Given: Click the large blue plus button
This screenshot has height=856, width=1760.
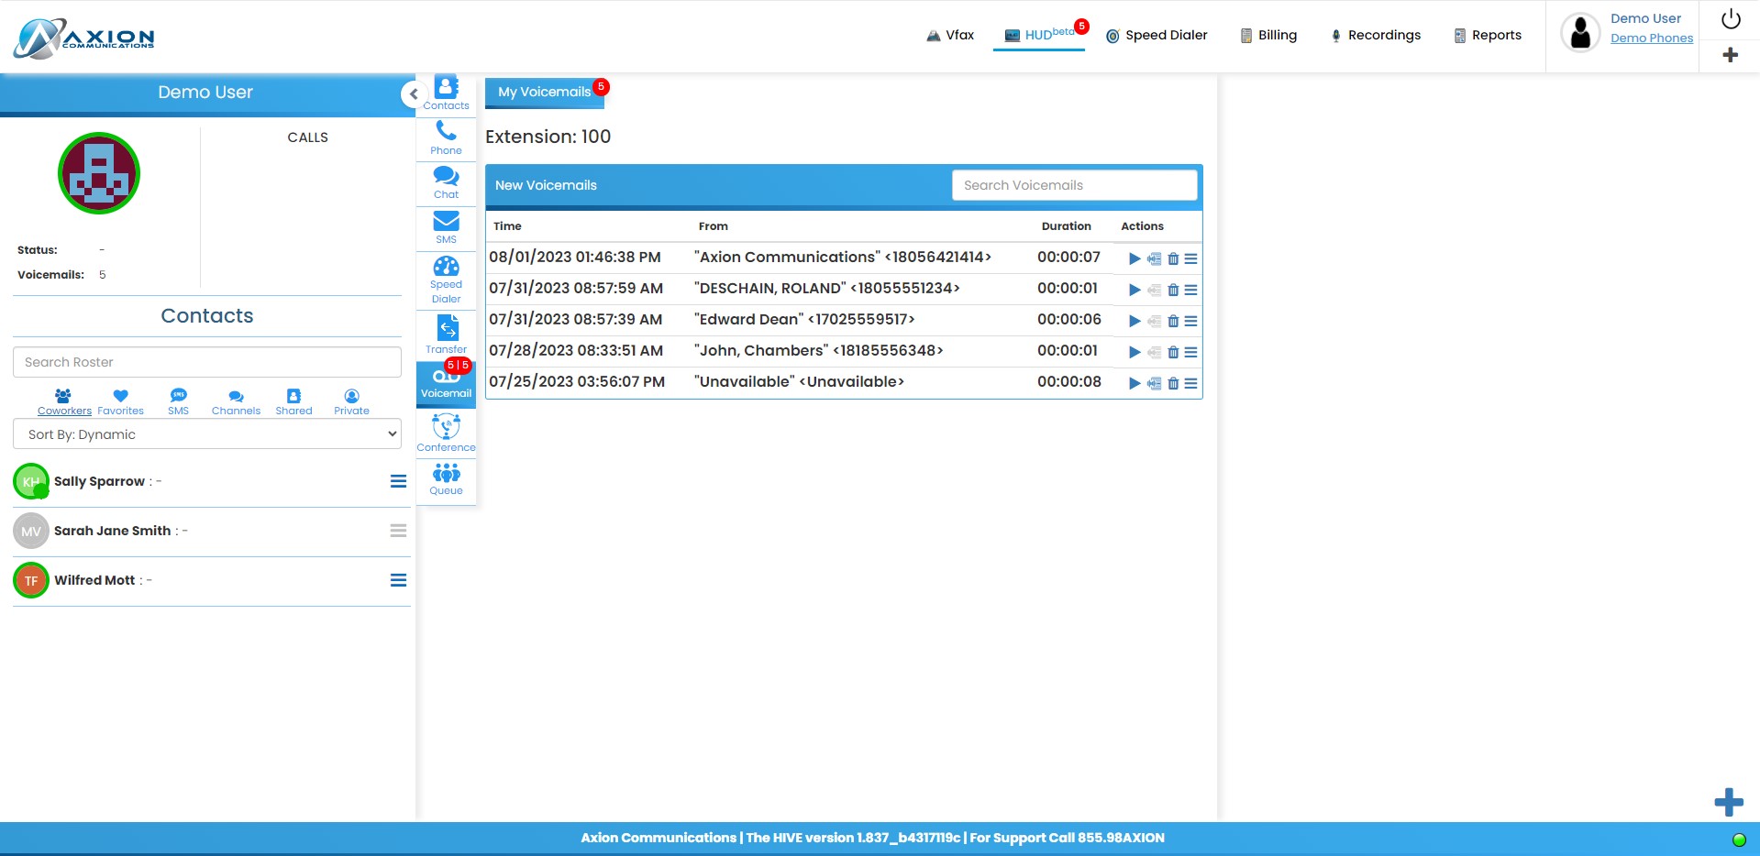Looking at the screenshot, I should click(1729, 802).
